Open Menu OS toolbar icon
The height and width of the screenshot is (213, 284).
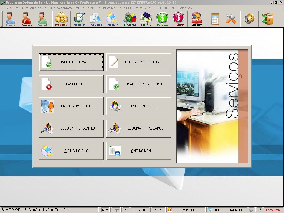tap(79, 19)
